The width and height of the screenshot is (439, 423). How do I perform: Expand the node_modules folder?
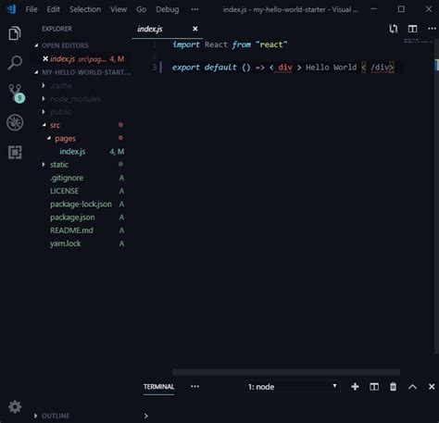(75, 99)
